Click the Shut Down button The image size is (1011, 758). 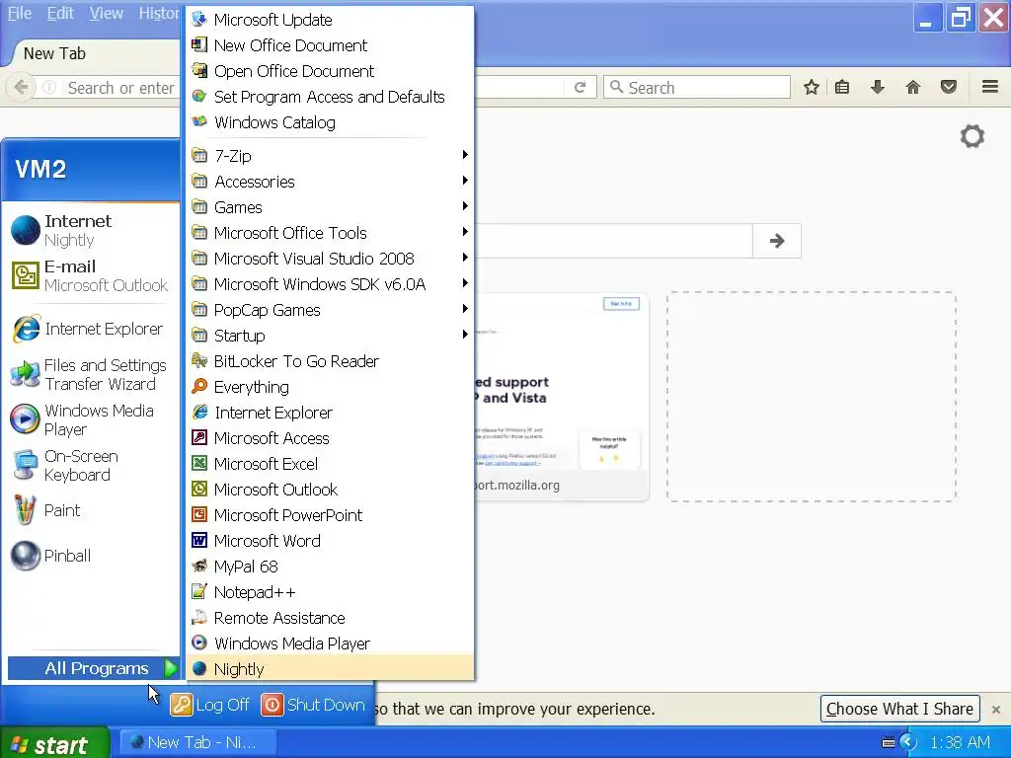(x=314, y=705)
